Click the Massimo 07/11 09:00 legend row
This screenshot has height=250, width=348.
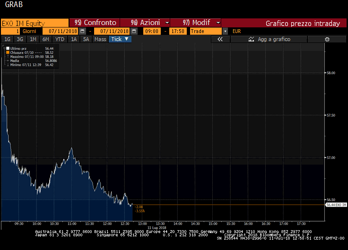pos(30,57)
